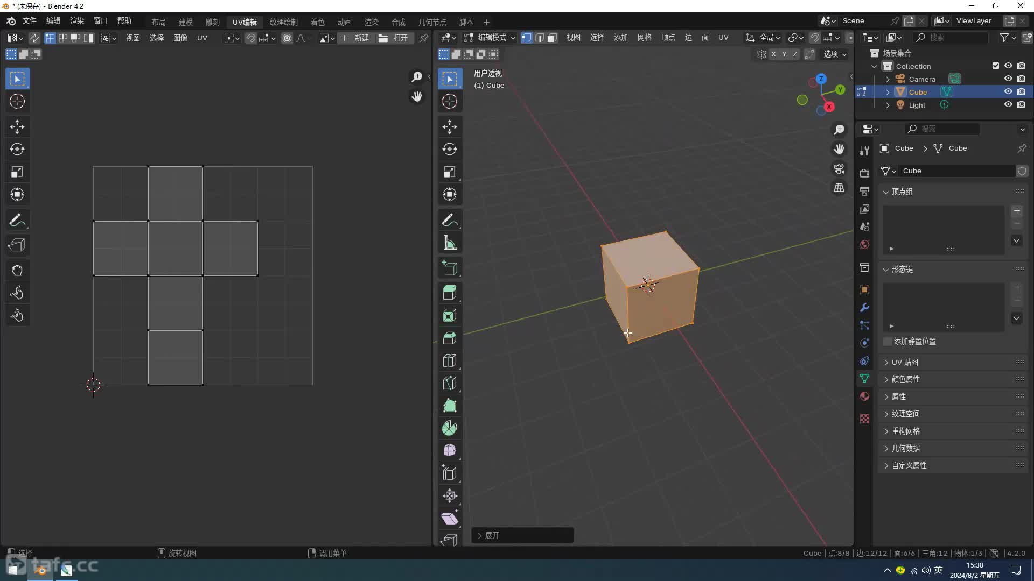Select the Move tool in toolbar
The width and height of the screenshot is (1034, 581).
tap(17, 125)
